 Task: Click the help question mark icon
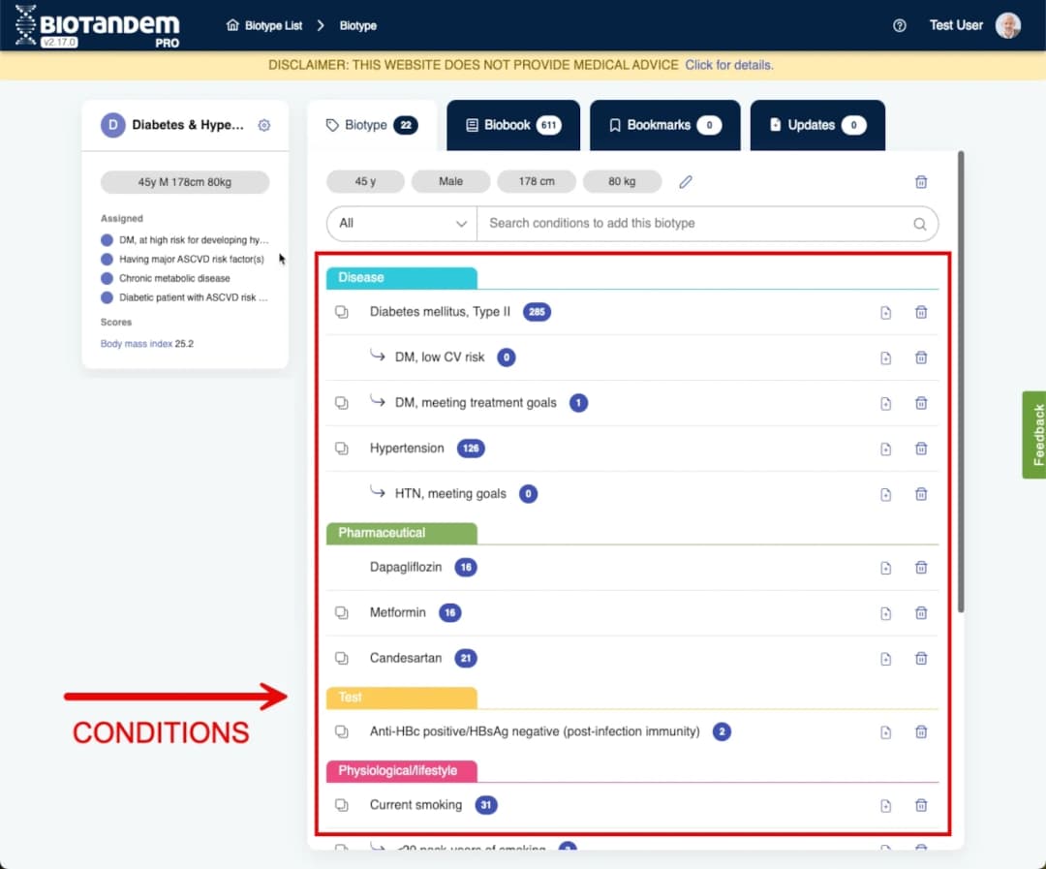coord(900,25)
